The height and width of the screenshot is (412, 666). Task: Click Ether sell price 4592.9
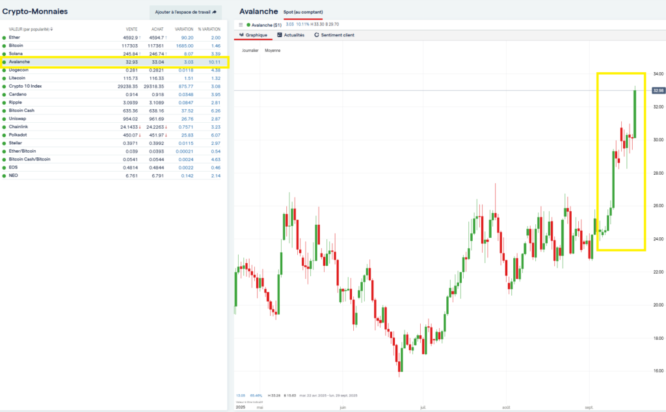(130, 38)
